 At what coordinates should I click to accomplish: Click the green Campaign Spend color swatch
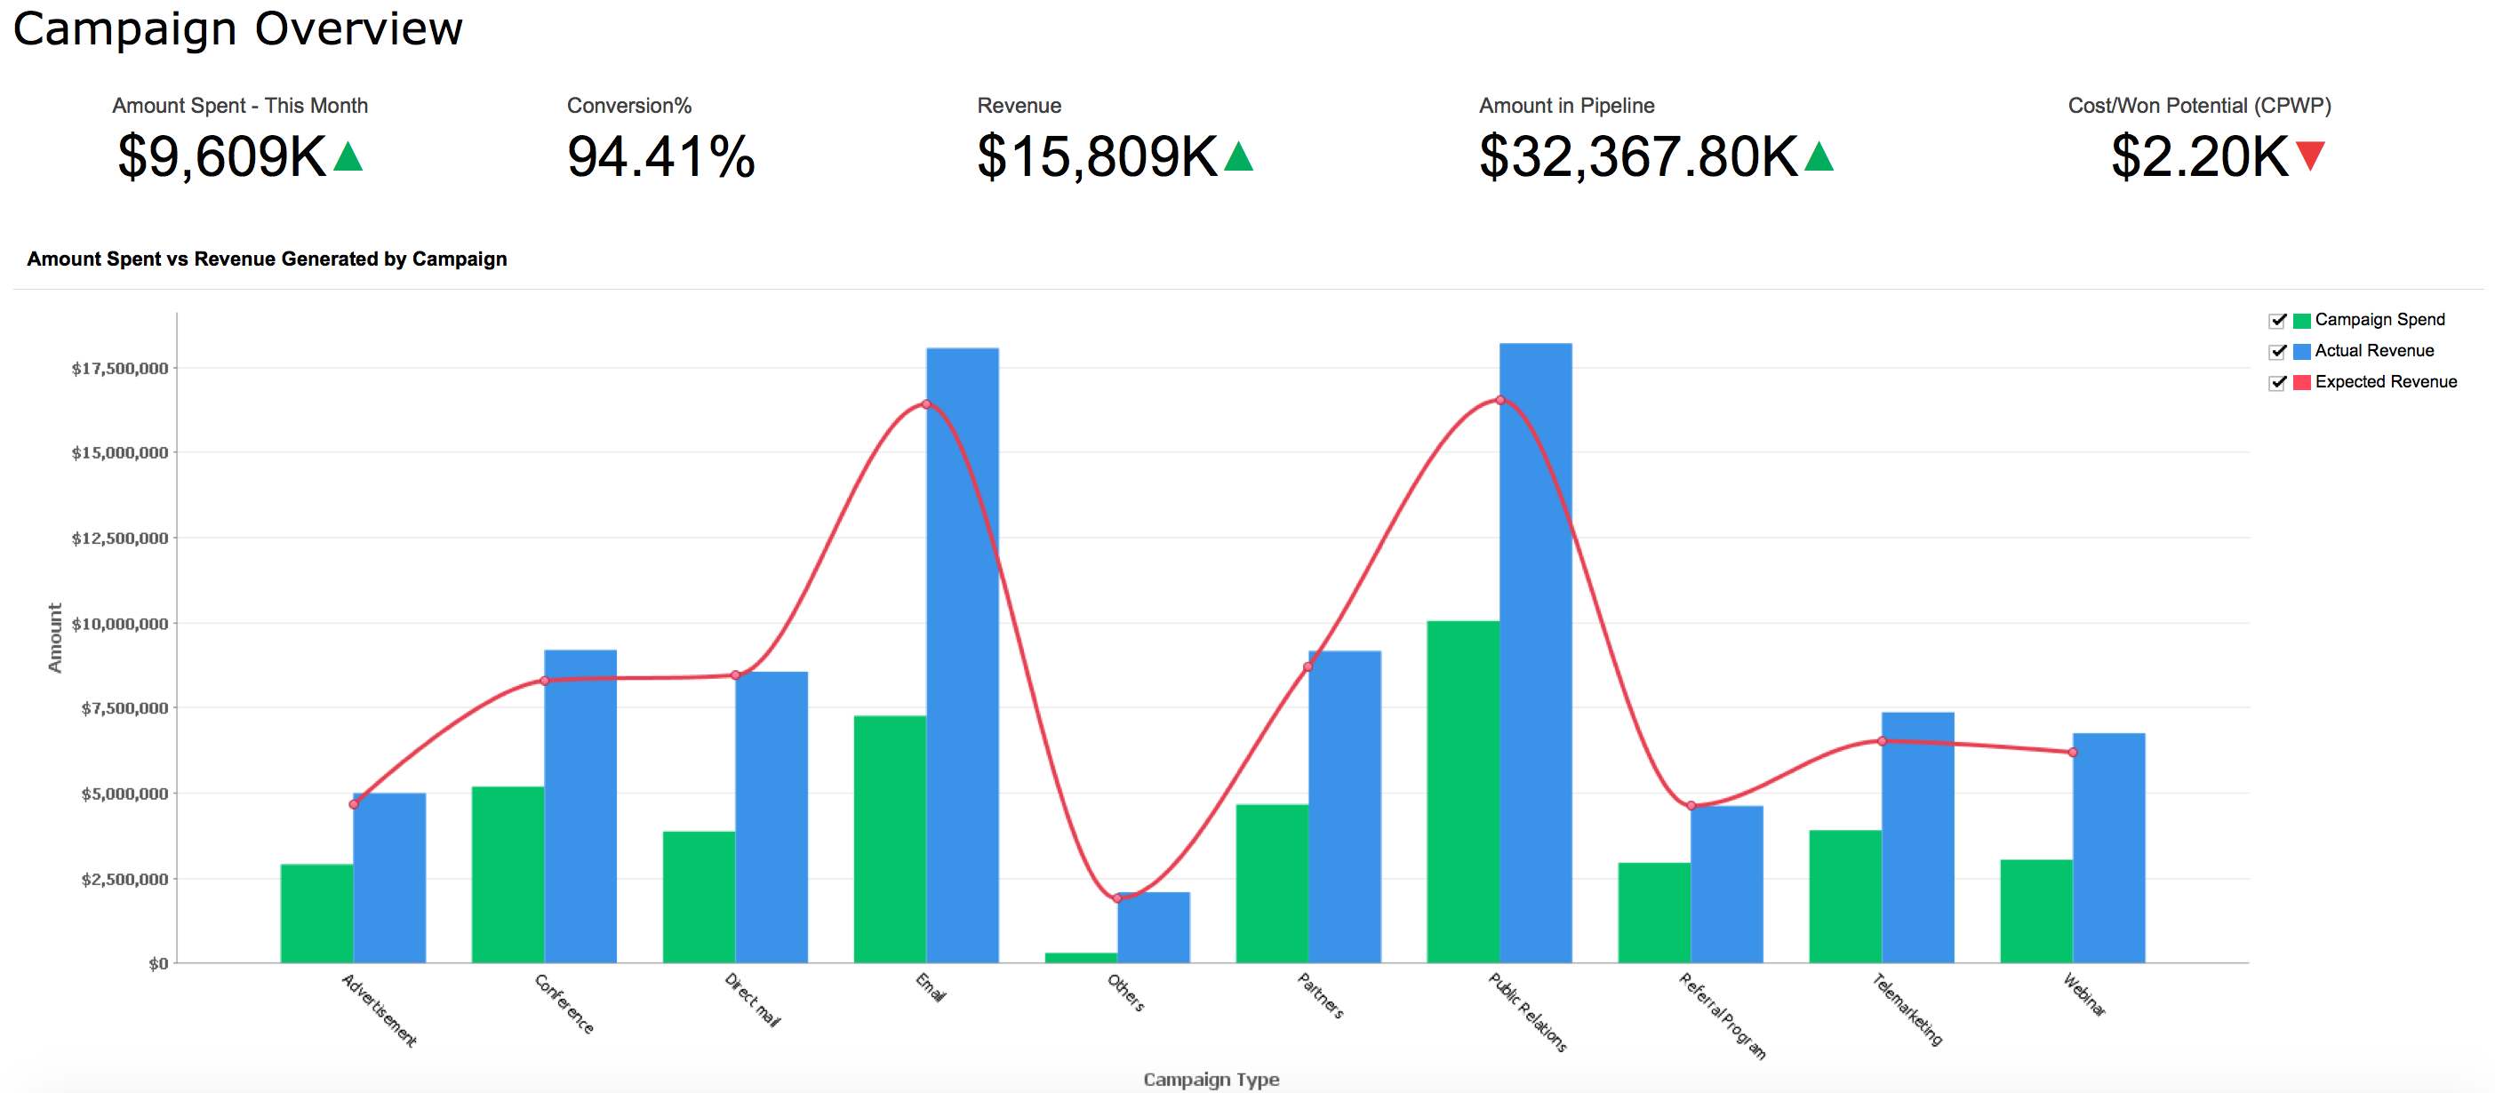[2301, 321]
